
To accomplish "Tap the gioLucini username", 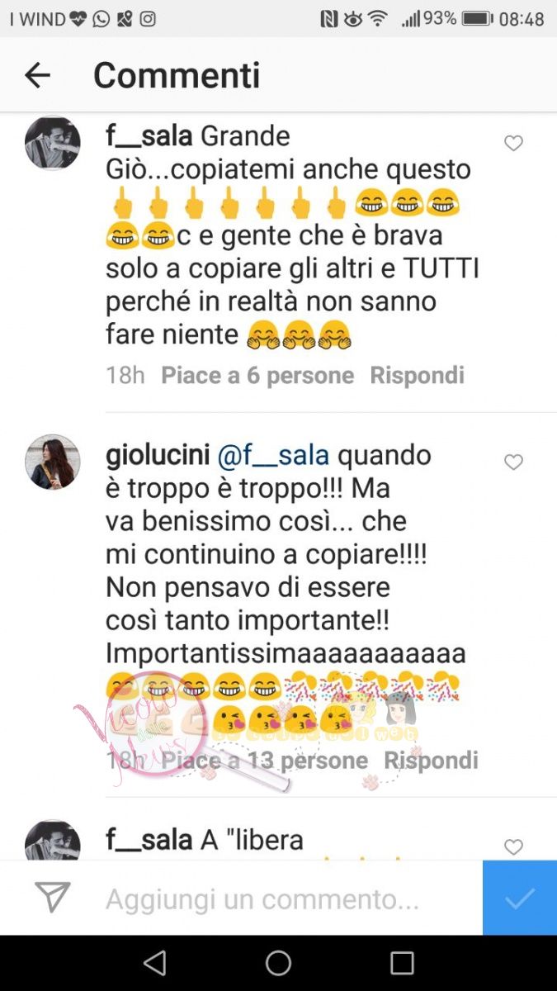I will pyautogui.click(x=158, y=455).
